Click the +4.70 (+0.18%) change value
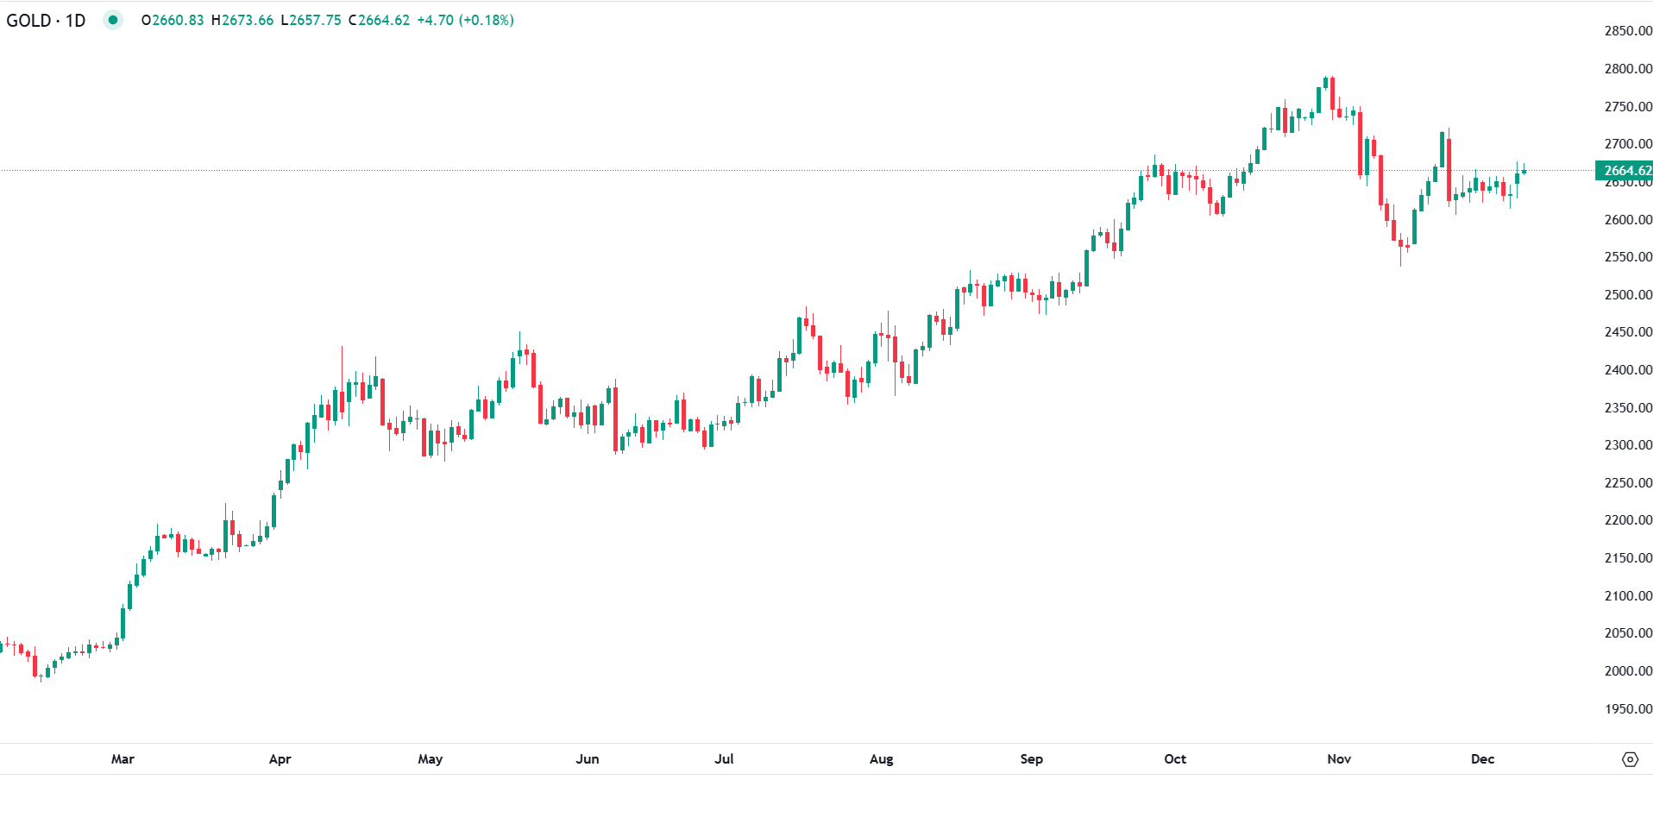Image resolution: width=1653 pixels, height=830 pixels. pos(465,20)
